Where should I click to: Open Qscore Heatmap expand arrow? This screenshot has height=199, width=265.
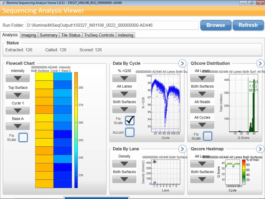pos(260,149)
